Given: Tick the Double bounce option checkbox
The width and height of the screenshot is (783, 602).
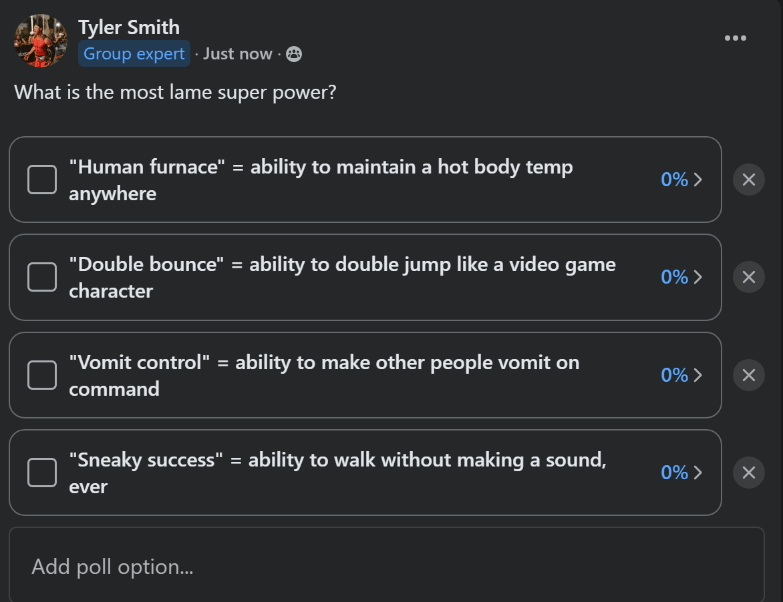Looking at the screenshot, I should click(x=42, y=277).
